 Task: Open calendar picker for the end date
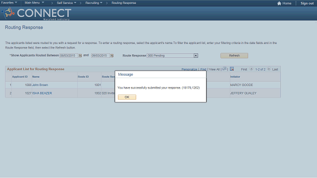pos(112,55)
